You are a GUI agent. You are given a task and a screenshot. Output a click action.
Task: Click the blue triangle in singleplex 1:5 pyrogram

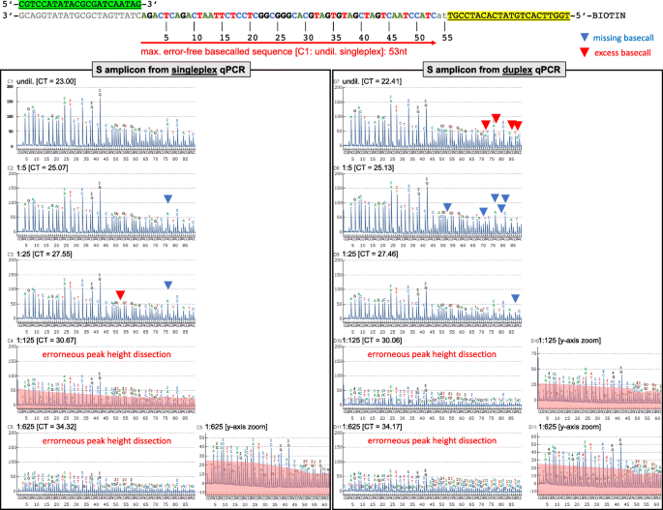(167, 198)
